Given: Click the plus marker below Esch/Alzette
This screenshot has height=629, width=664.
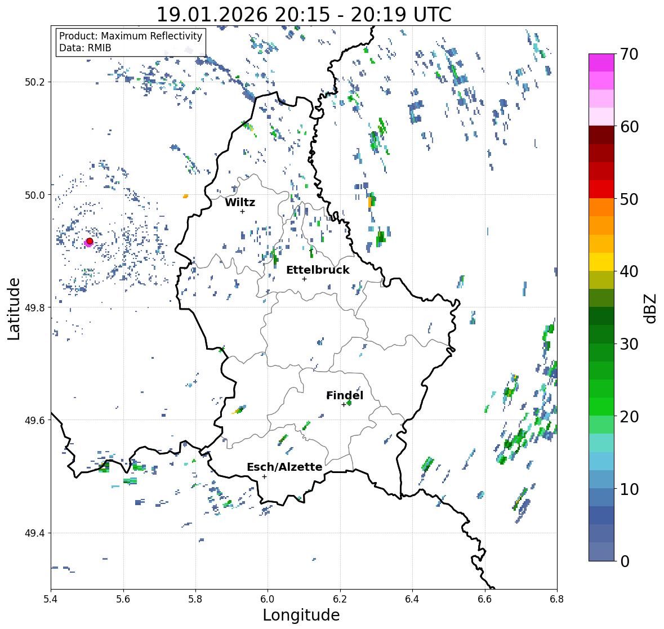Looking at the screenshot, I should (264, 476).
